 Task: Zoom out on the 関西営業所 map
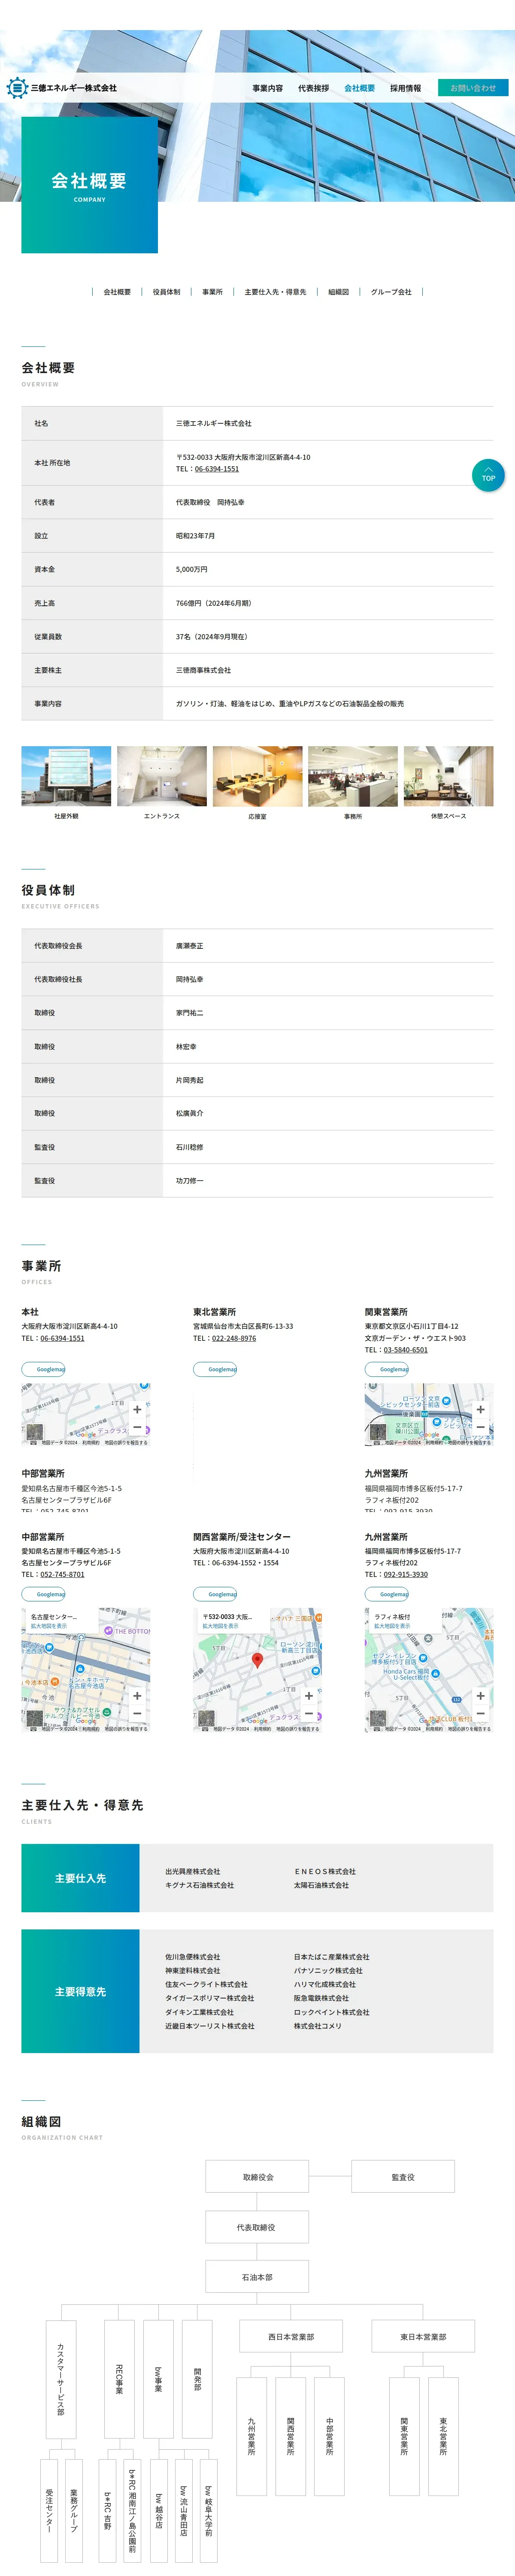click(x=308, y=1714)
